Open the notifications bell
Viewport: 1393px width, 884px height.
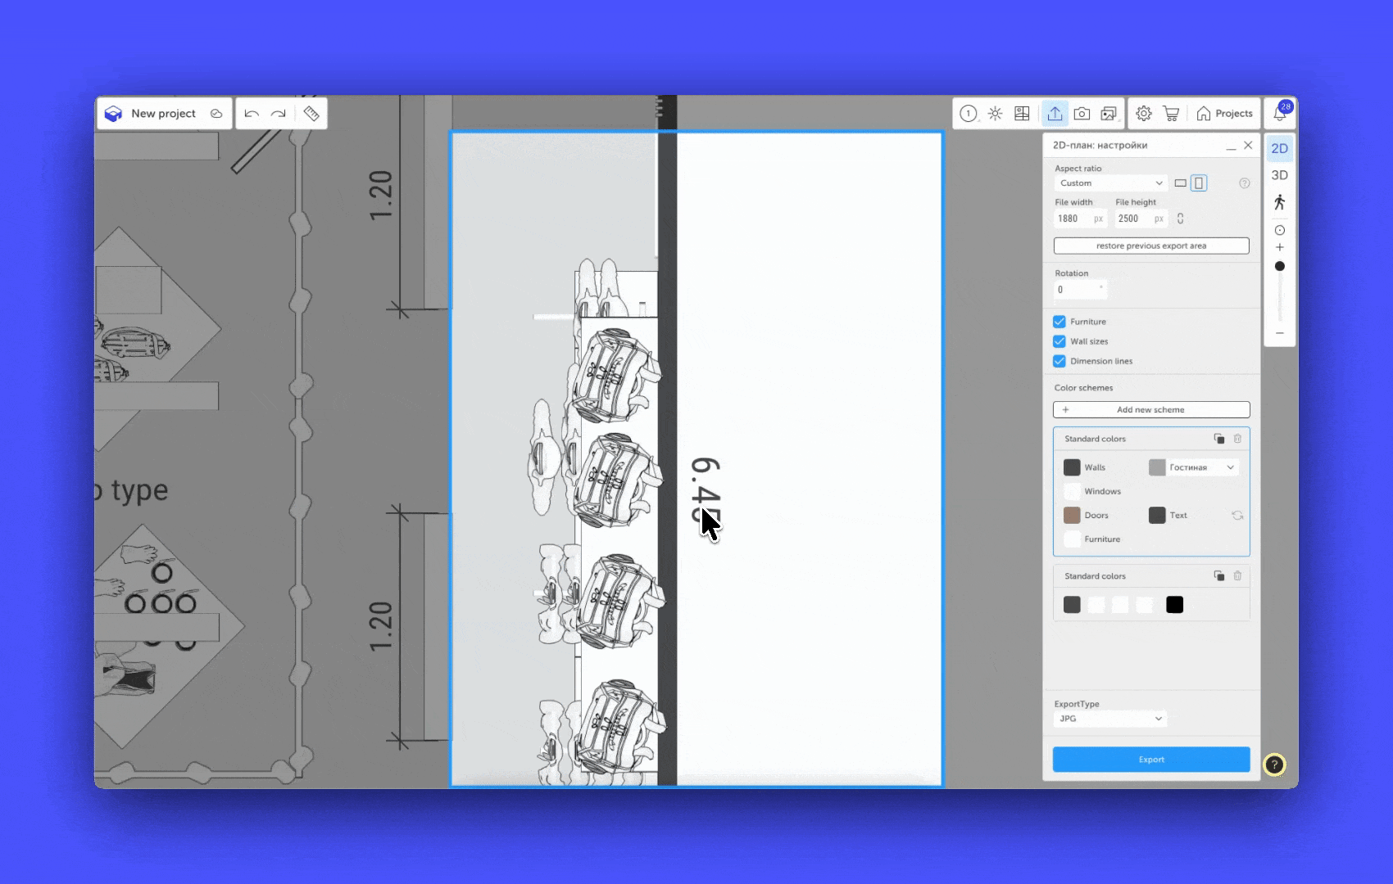[1279, 114]
